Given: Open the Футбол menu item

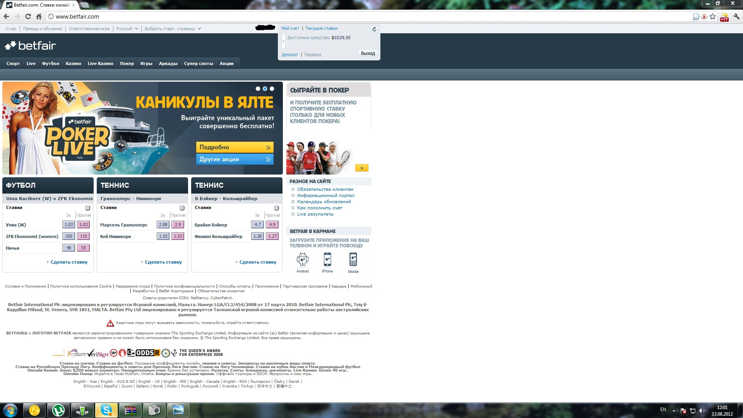Looking at the screenshot, I should (x=51, y=63).
